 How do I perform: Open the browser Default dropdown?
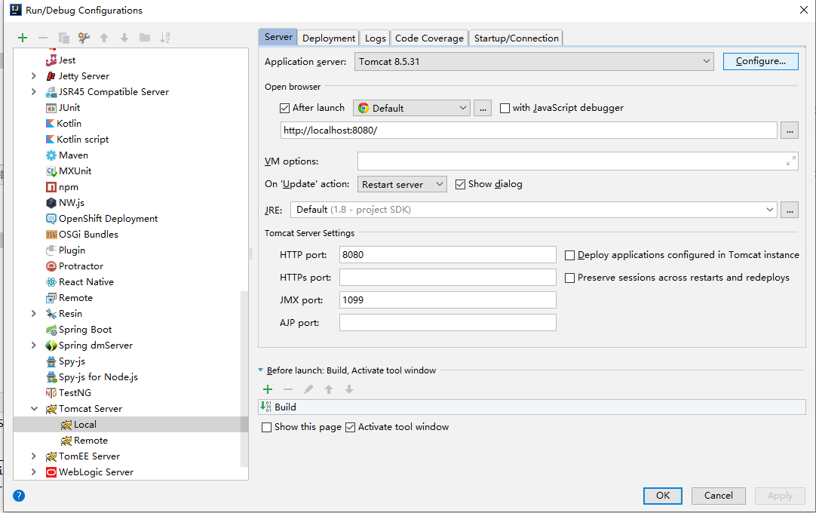pos(412,108)
